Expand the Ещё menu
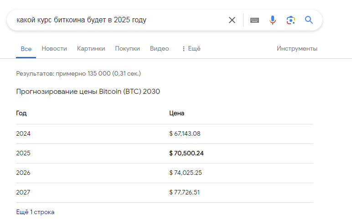Image resolution: width=352 pixels, height=220 pixels. [x=191, y=48]
